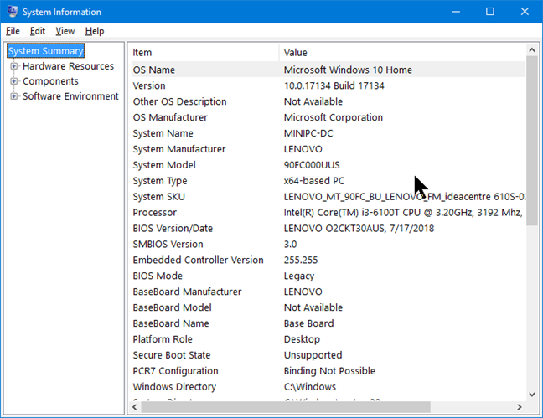Image resolution: width=543 pixels, height=418 pixels.
Task: Open the Help menu
Action: coord(95,31)
